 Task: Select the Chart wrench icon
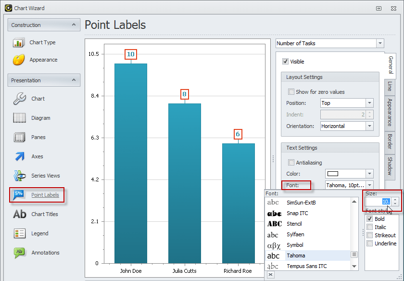(19, 99)
